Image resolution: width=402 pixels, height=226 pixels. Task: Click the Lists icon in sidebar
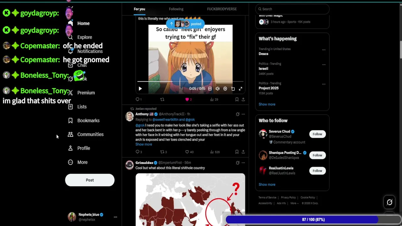pos(70,107)
